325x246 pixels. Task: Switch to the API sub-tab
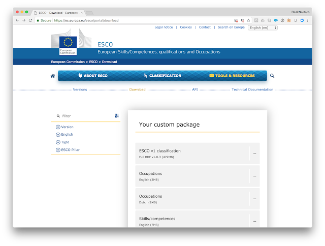195,89
